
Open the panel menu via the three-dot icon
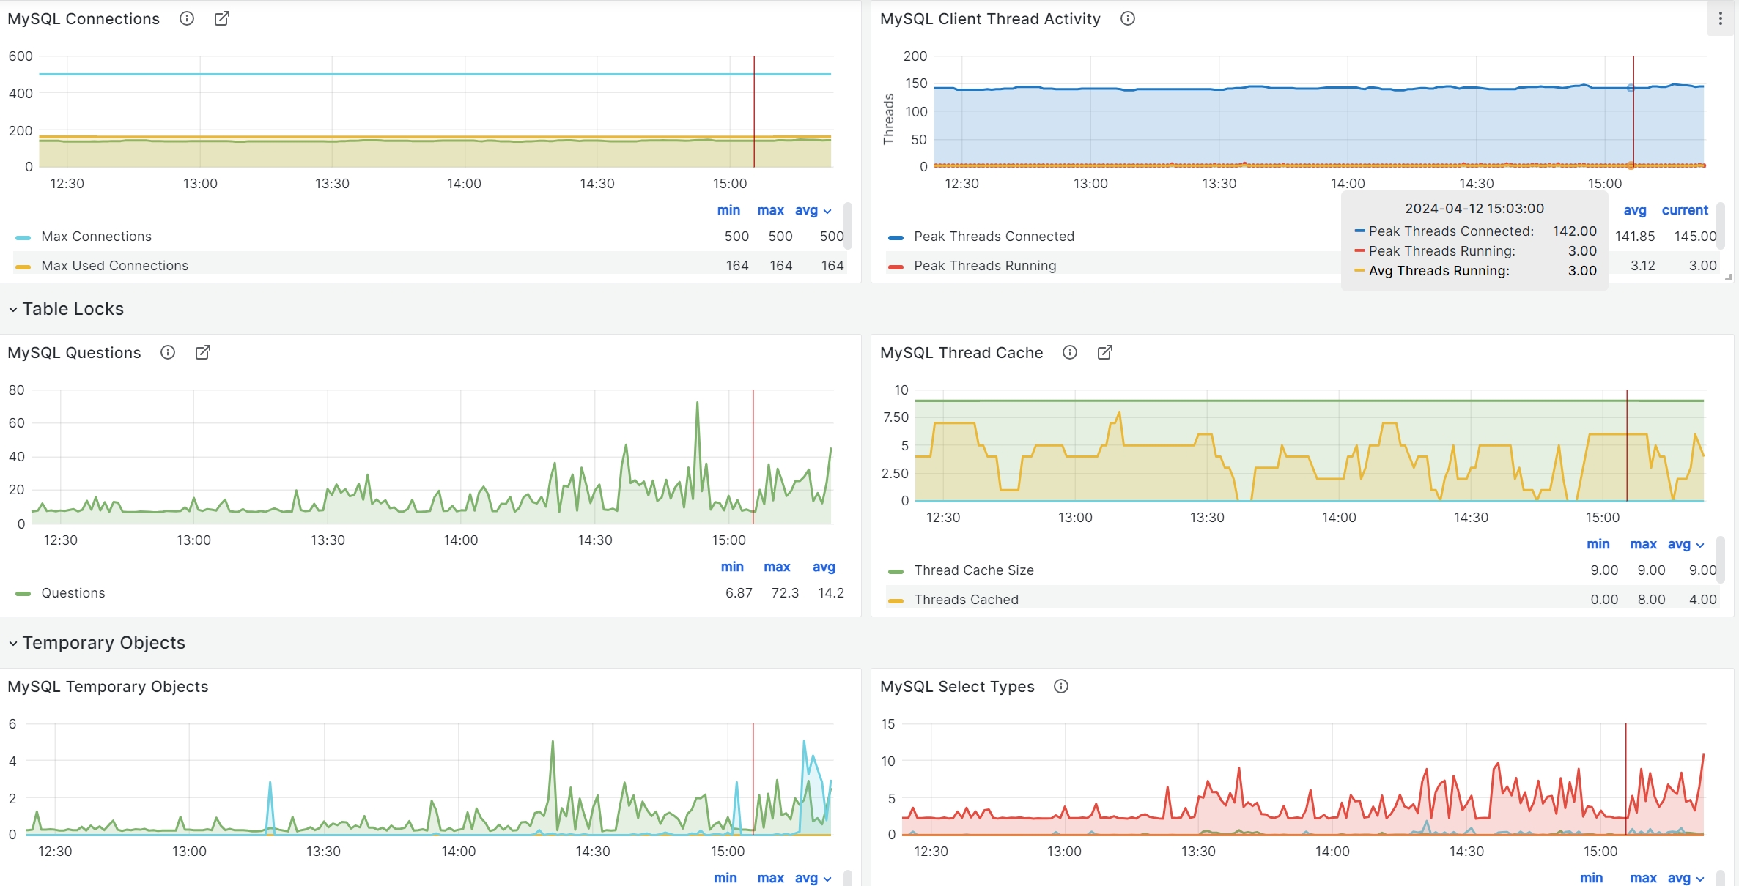point(1720,18)
